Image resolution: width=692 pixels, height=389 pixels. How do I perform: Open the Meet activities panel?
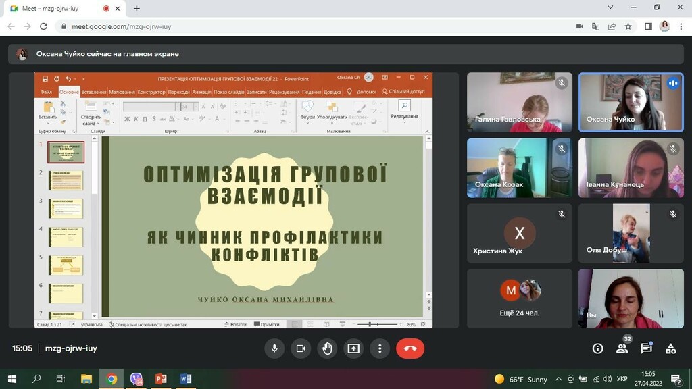[670, 348]
